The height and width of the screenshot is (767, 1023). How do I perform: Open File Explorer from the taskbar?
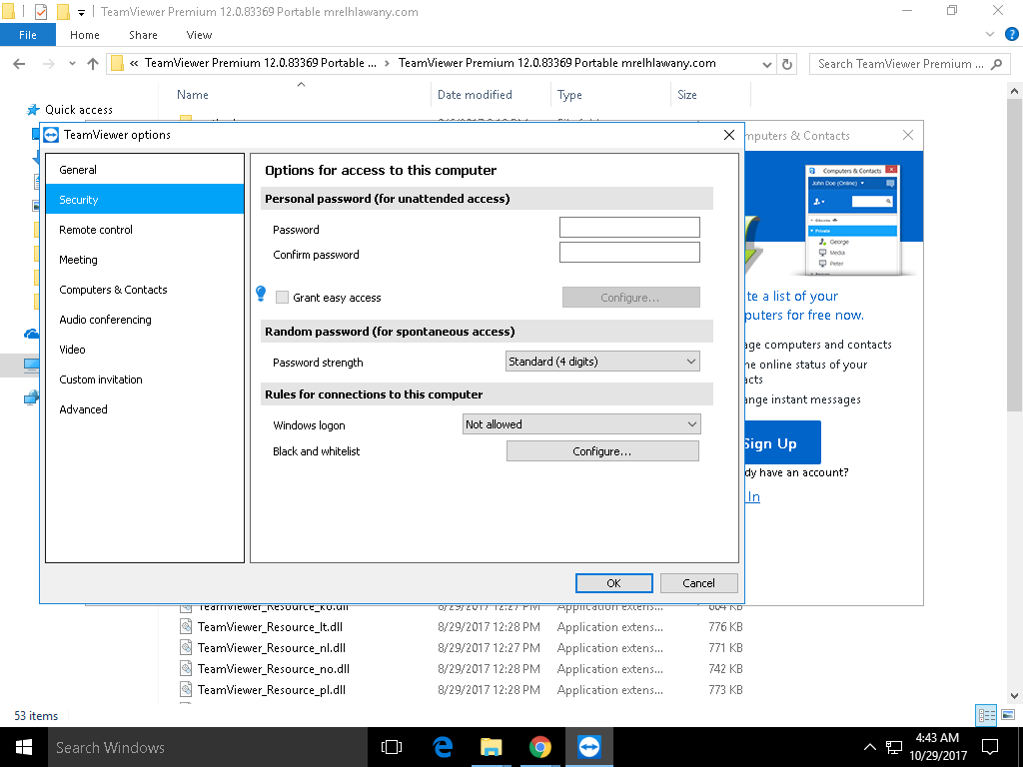491,747
